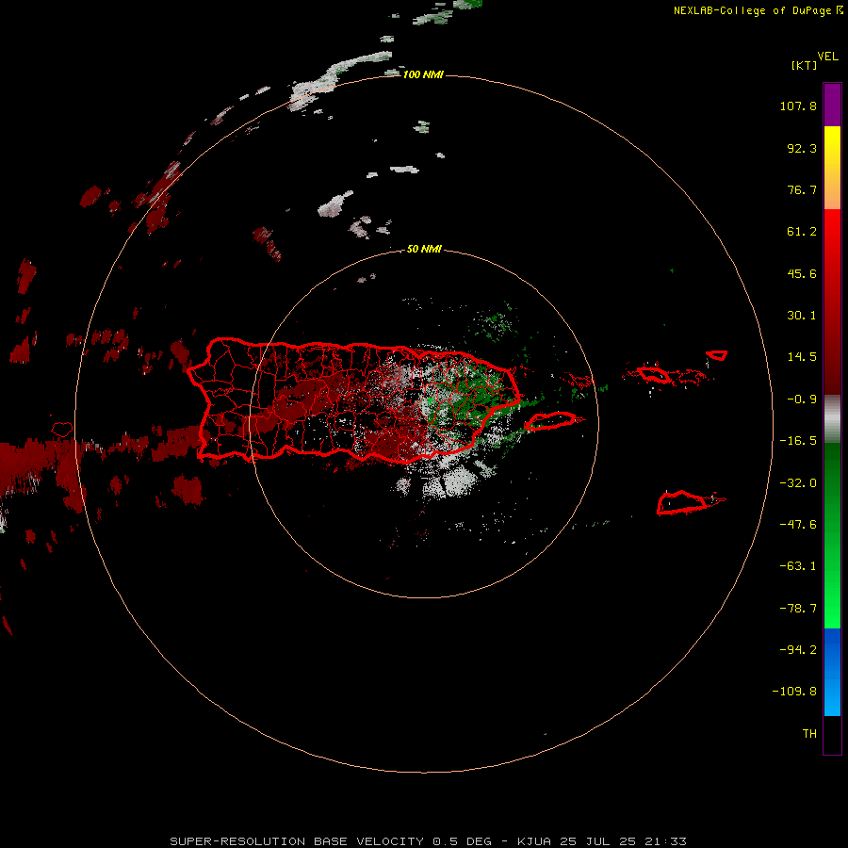Select the -16.5 velocity scale value
Image resolution: width=848 pixels, height=848 pixels.
coord(798,441)
